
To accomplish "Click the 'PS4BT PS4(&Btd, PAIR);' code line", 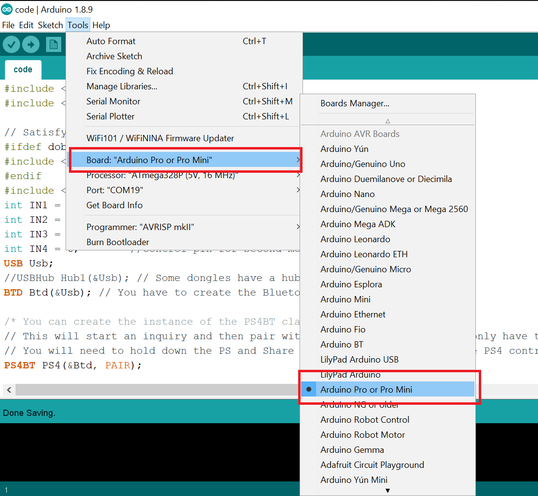I will click(73, 365).
